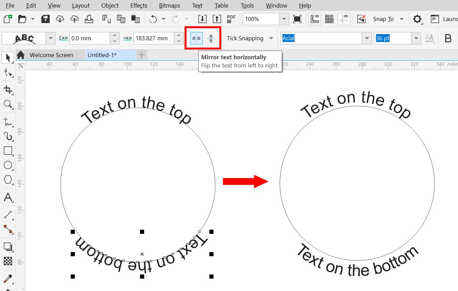Toggle bold formatting on the text

(x=448, y=38)
